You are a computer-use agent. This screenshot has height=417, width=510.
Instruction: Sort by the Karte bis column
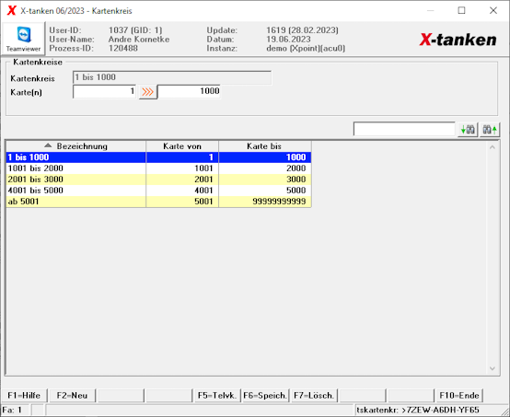point(264,146)
